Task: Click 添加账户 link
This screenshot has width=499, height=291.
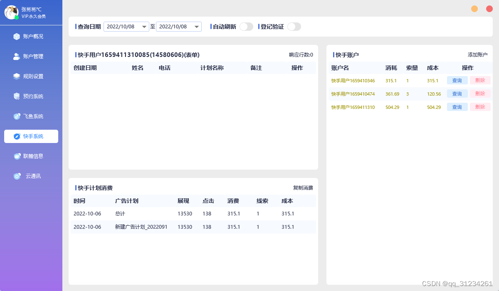Action: click(477, 55)
